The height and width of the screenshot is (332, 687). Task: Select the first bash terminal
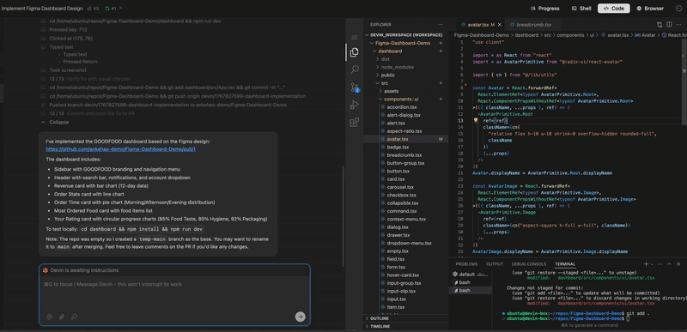coord(471,282)
